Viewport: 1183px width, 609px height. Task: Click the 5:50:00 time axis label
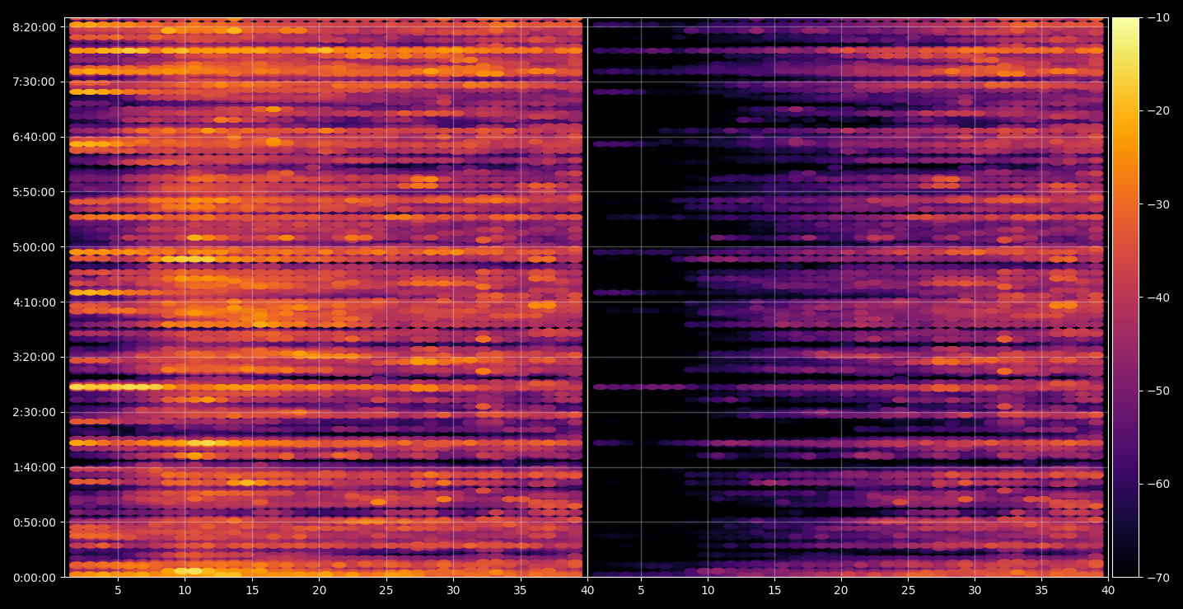(x=35, y=191)
